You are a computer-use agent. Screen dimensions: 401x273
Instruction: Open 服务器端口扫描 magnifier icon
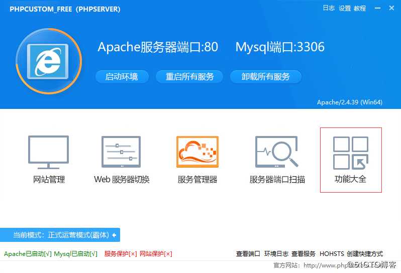277,152
